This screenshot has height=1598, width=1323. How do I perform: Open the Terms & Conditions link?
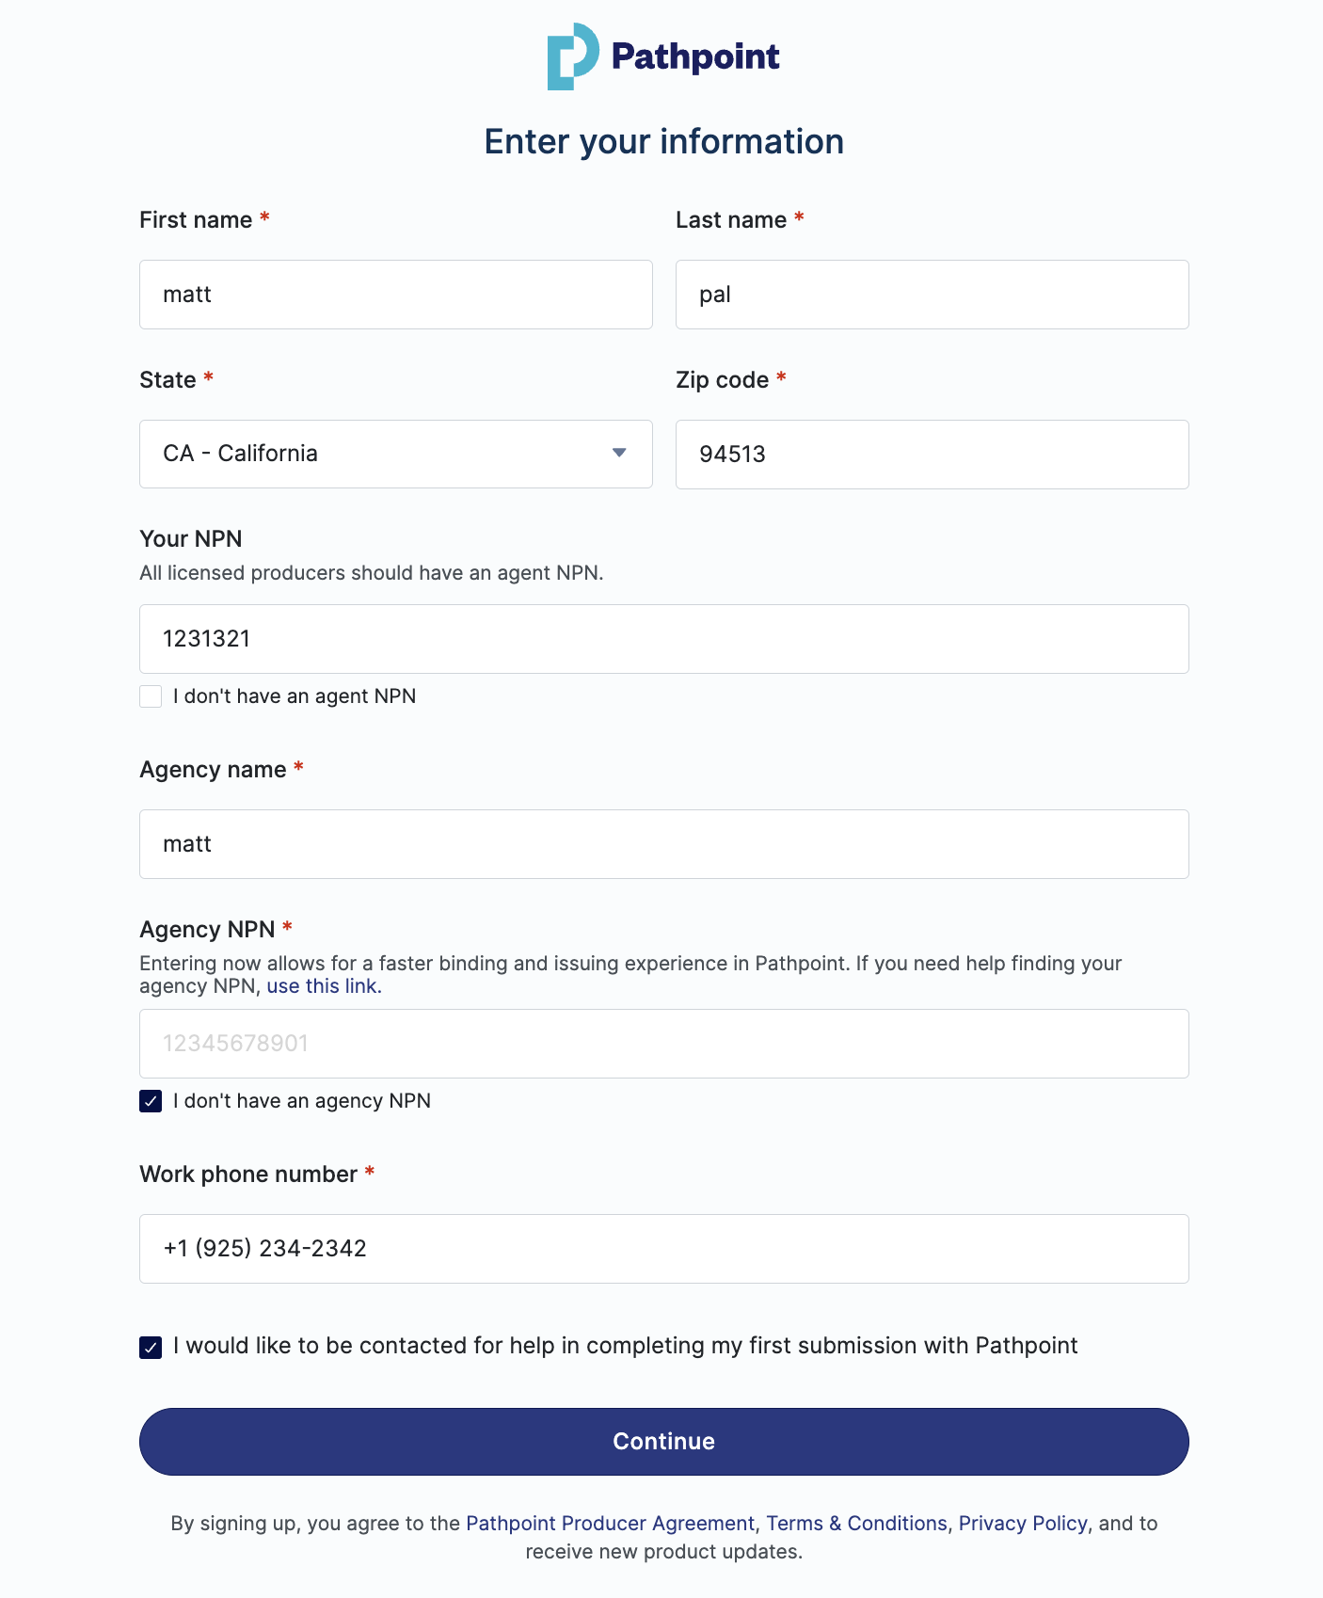click(856, 1524)
